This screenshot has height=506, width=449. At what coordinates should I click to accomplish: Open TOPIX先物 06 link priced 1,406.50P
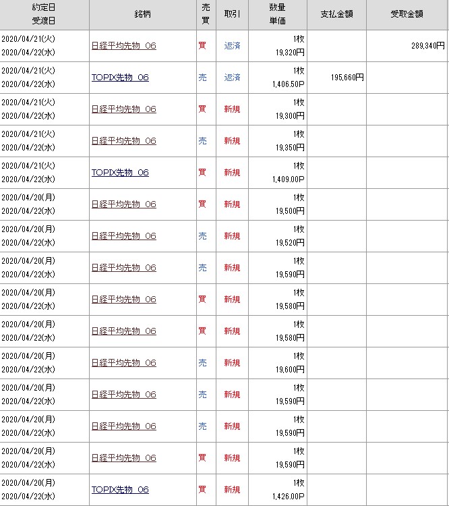pyautogui.click(x=120, y=78)
